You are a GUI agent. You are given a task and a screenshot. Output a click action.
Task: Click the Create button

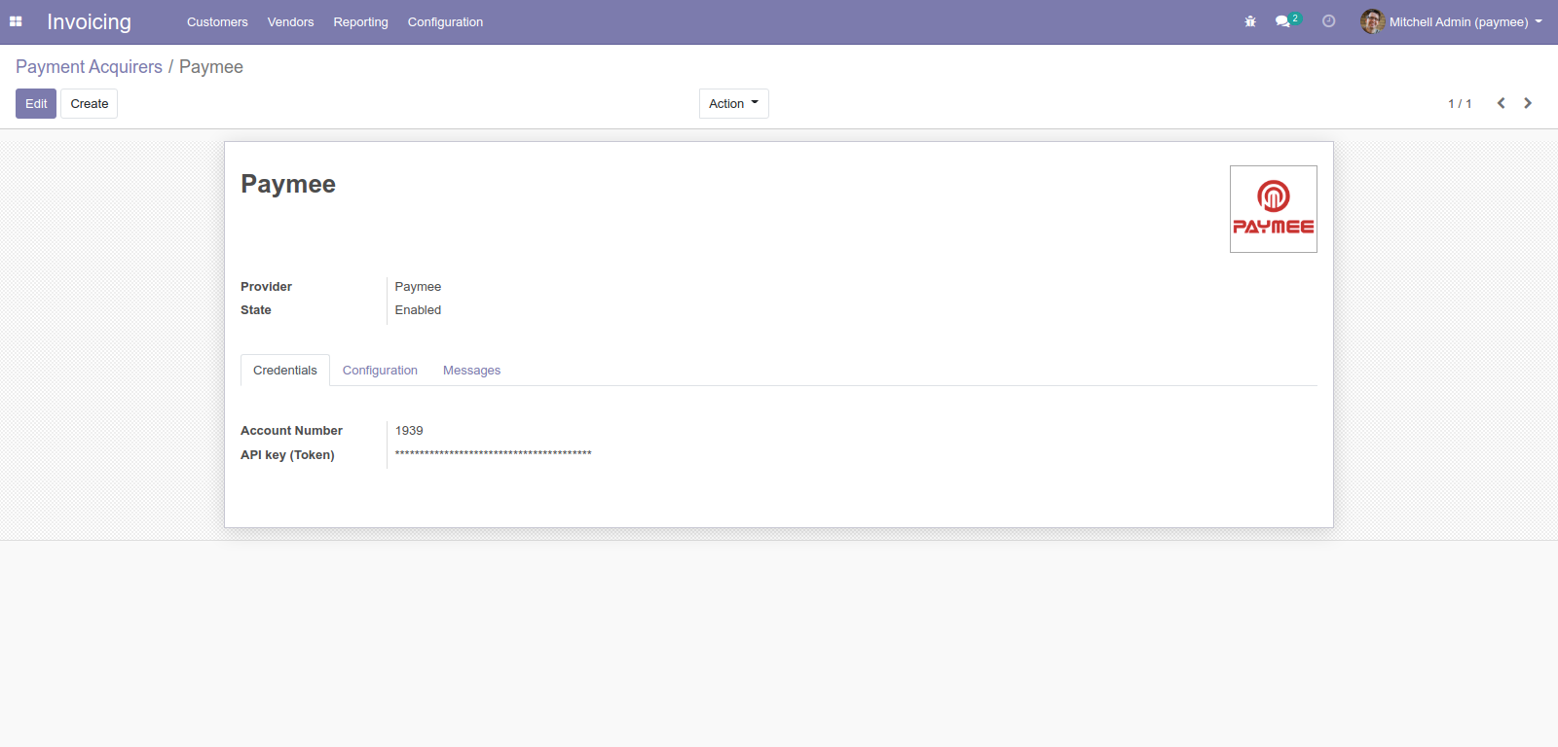(x=90, y=103)
